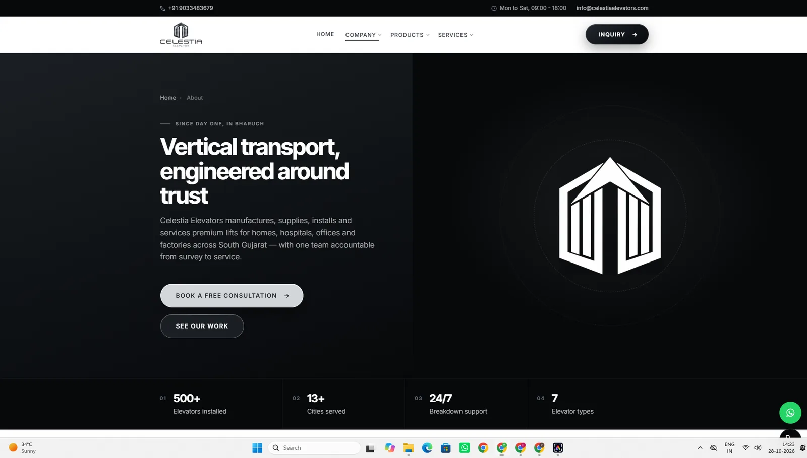Click the 'Elevator types' stat label
807x458 pixels.
click(572, 411)
